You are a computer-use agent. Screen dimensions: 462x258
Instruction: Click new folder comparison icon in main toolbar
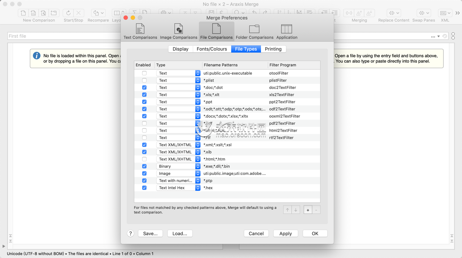[54, 13]
